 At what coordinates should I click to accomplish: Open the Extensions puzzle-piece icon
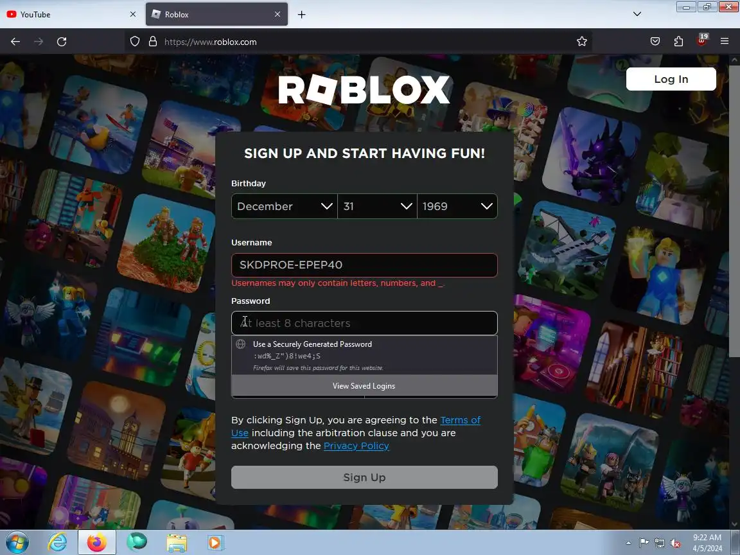coord(678,42)
